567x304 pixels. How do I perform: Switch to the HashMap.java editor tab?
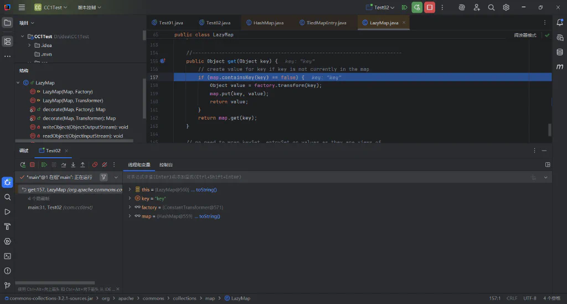point(265,23)
